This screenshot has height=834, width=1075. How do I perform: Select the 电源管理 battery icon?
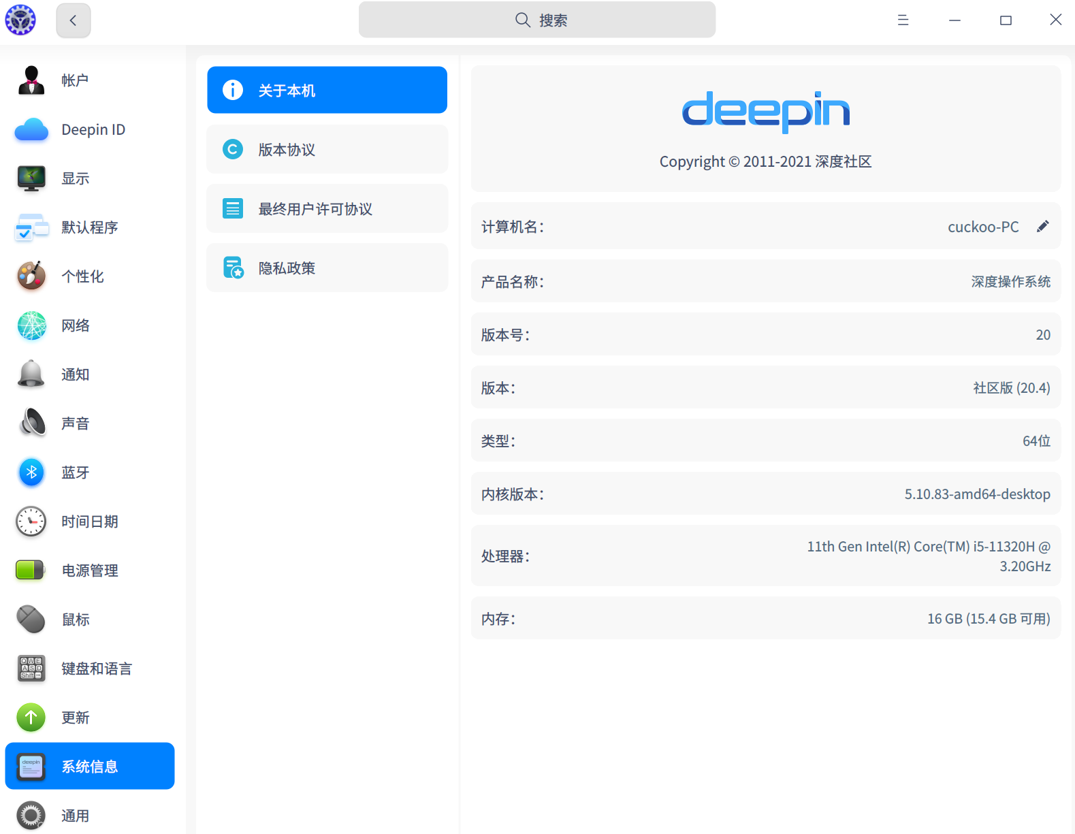[x=31, y=571]
